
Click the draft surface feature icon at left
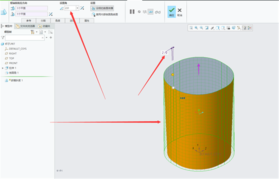pos(4,12)
